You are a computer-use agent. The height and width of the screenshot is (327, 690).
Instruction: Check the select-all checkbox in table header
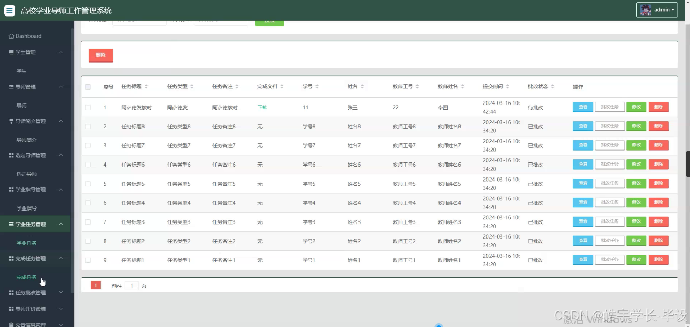point(88,87)
